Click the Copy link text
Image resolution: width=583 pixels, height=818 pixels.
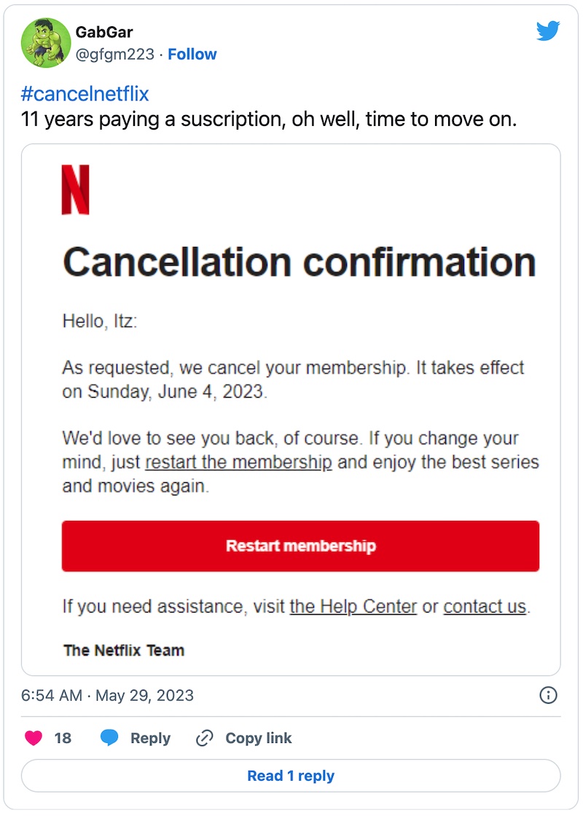click(x=258, y=738)
